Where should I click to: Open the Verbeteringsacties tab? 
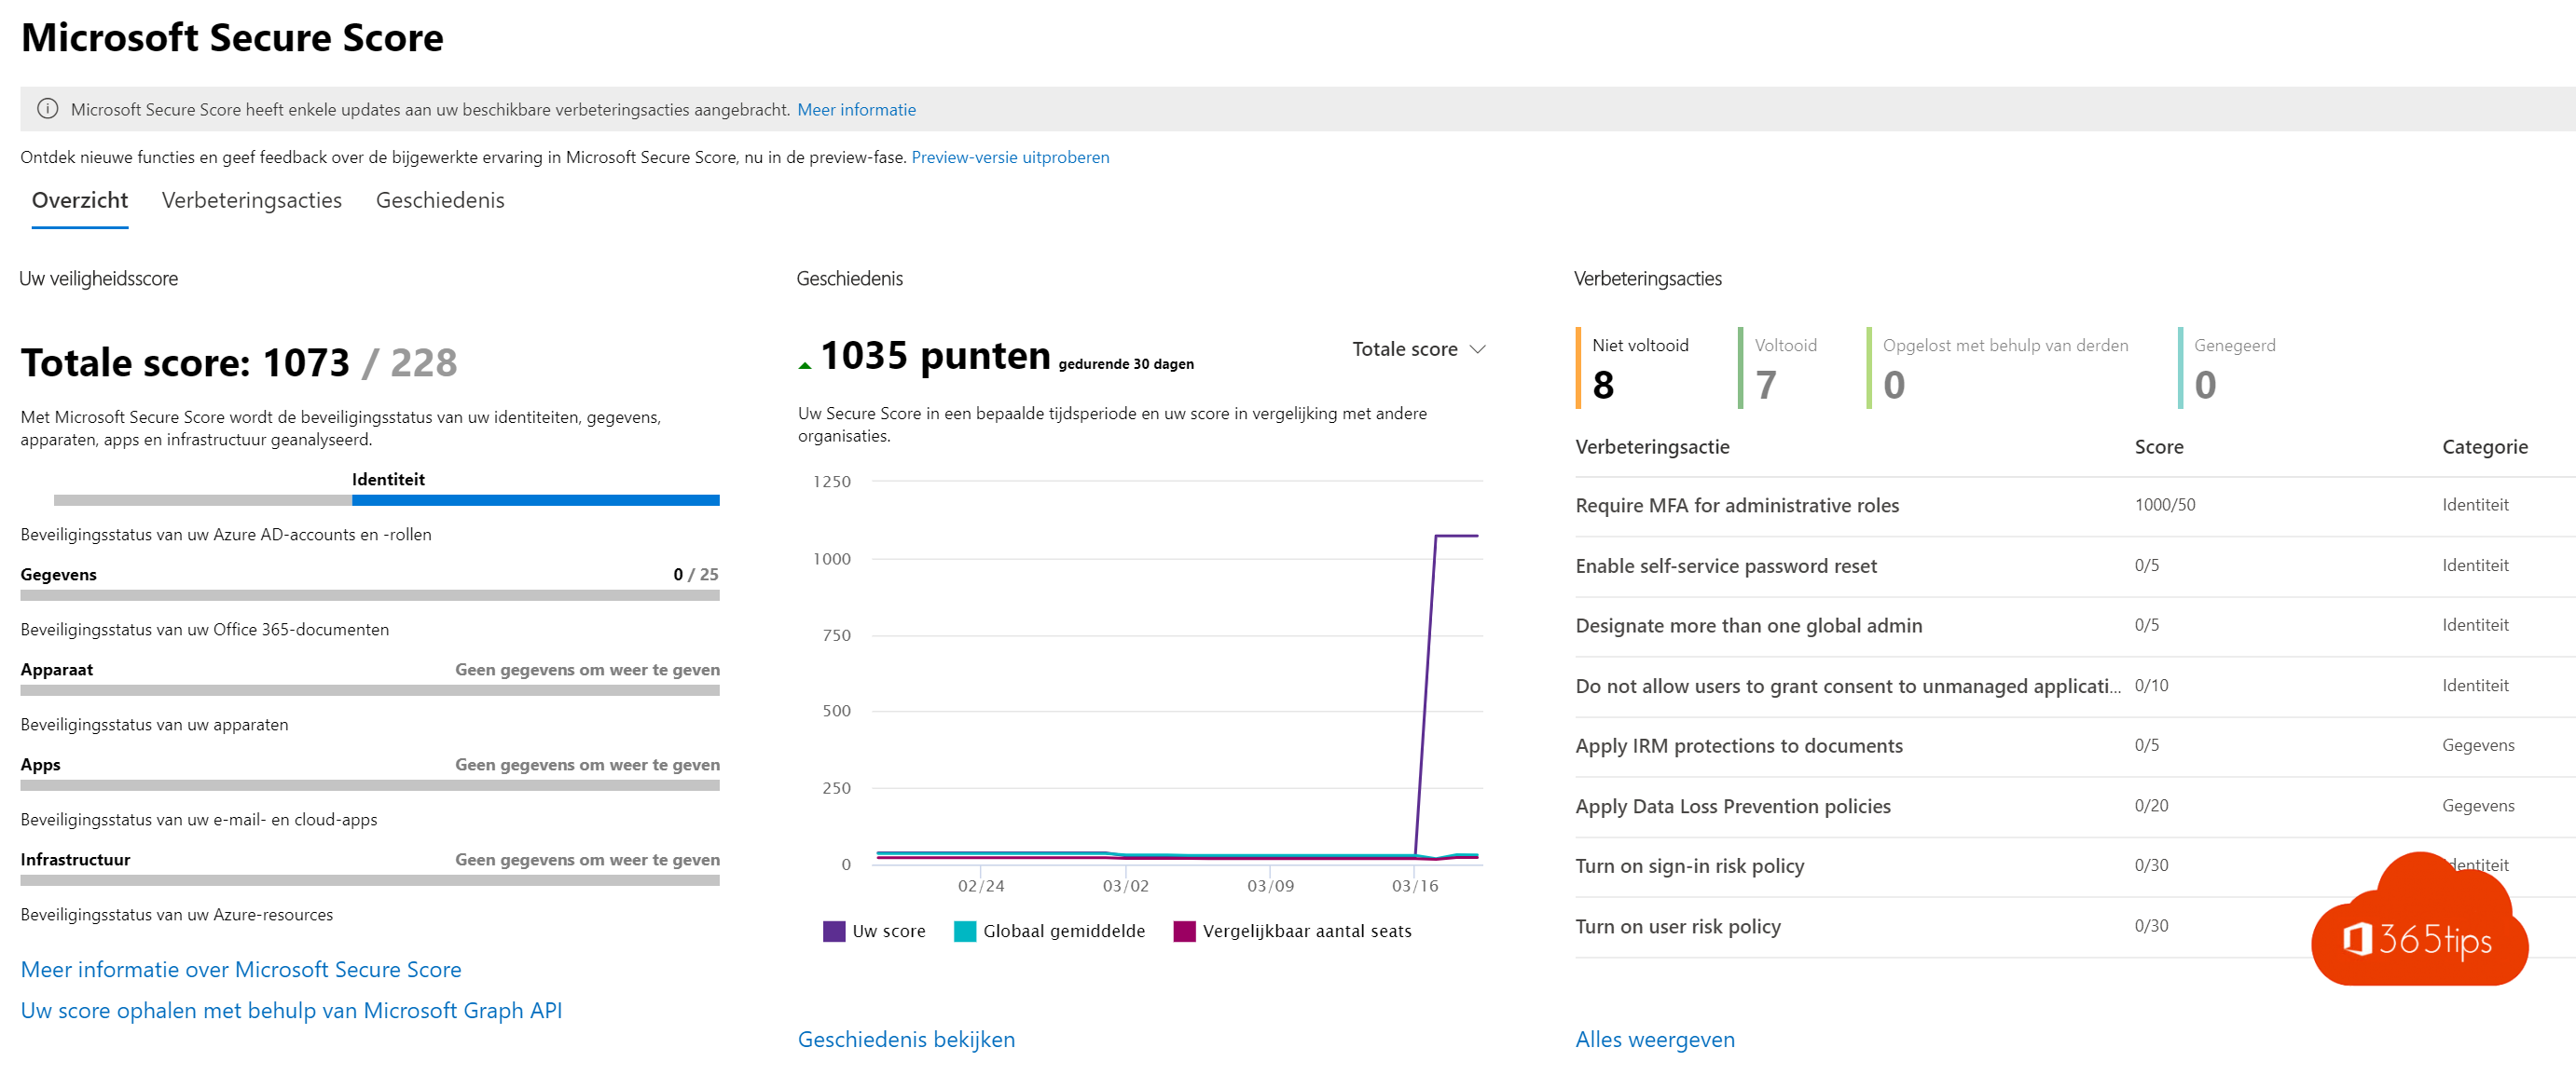pos(252,199)
